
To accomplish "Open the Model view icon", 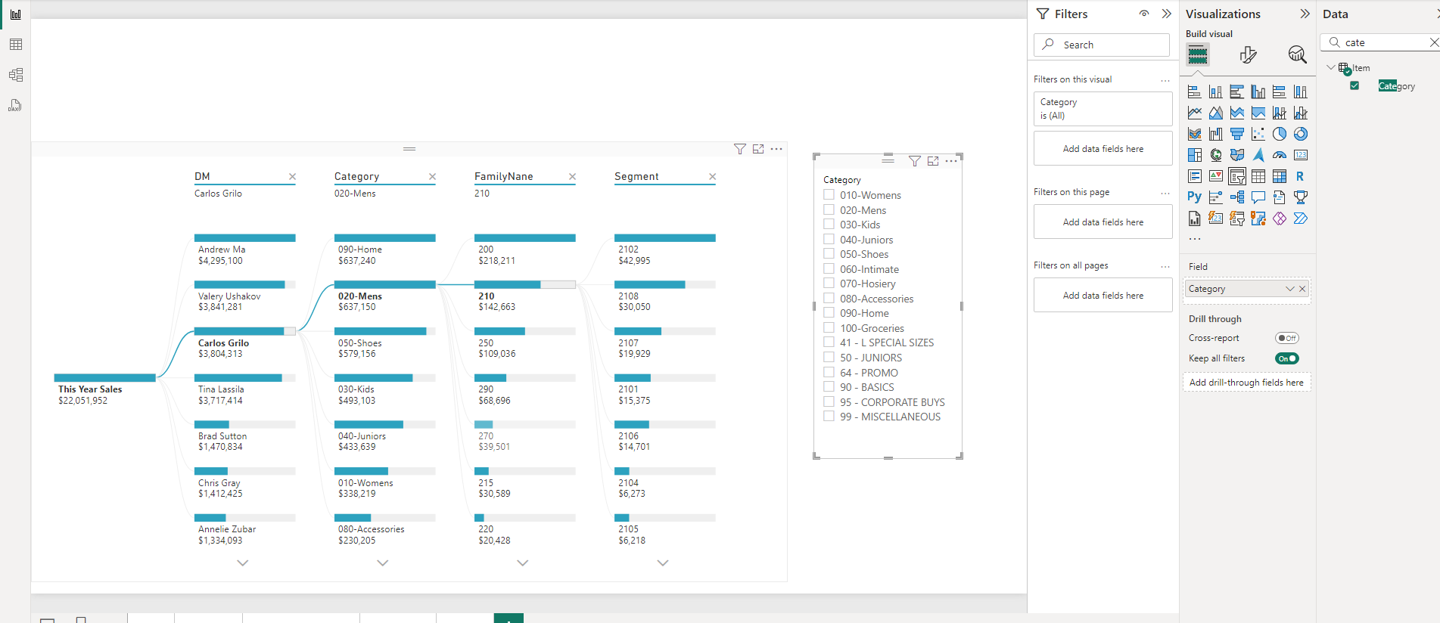I will [x=15, y=75].
